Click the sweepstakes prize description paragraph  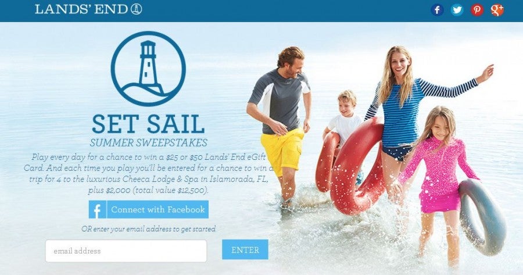tap(148, 173)
